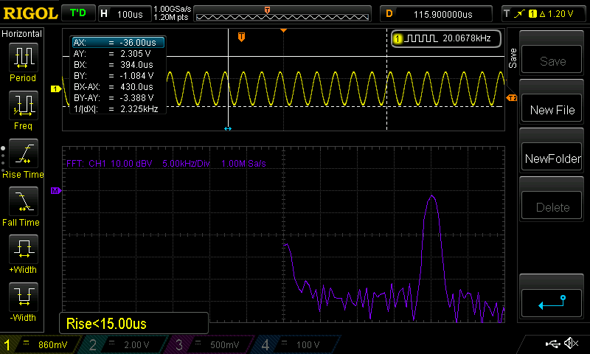The image size is (590, 354).
Task: Enable channel 3 at 500mV
Action: [212, 344]
